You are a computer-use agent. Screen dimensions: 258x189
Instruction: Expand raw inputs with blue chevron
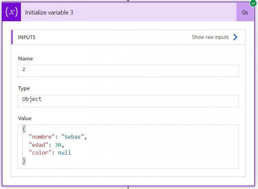tap(235, 37)
